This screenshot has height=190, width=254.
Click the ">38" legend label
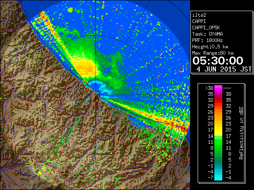tap(209, 88)
